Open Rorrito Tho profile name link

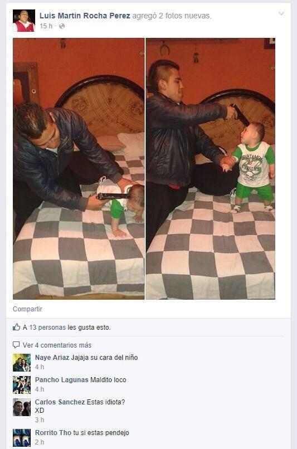tap(53, 433)
